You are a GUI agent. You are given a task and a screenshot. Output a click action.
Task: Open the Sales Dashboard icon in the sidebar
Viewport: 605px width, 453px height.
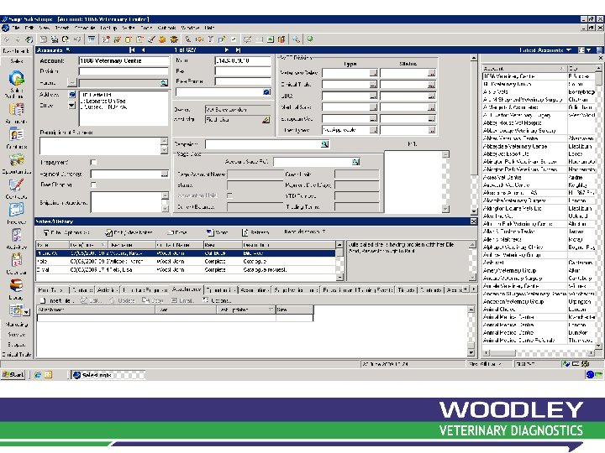[16, 79]
